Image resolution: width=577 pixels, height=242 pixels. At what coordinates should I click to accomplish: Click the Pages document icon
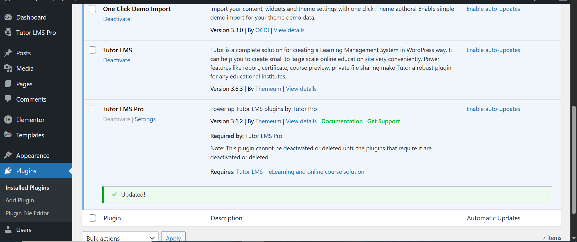[8, 84]
